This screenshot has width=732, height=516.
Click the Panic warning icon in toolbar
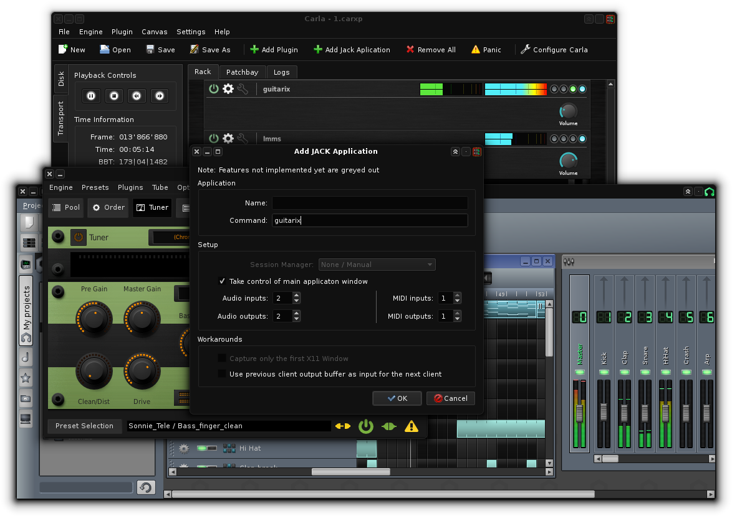click(x=476, y=50)
